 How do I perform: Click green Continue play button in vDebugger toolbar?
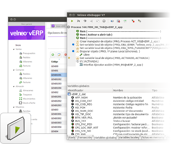click(72, 21)
